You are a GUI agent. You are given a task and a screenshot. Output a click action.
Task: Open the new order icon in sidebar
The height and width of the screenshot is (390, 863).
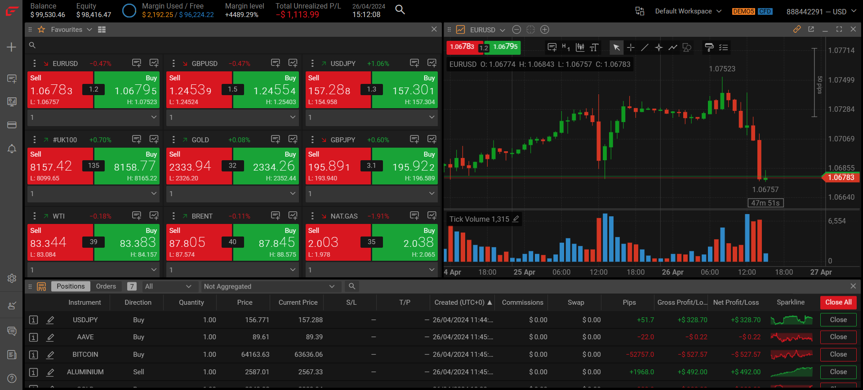tap(12, 79)
